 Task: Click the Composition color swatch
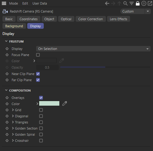pos(49,104)
